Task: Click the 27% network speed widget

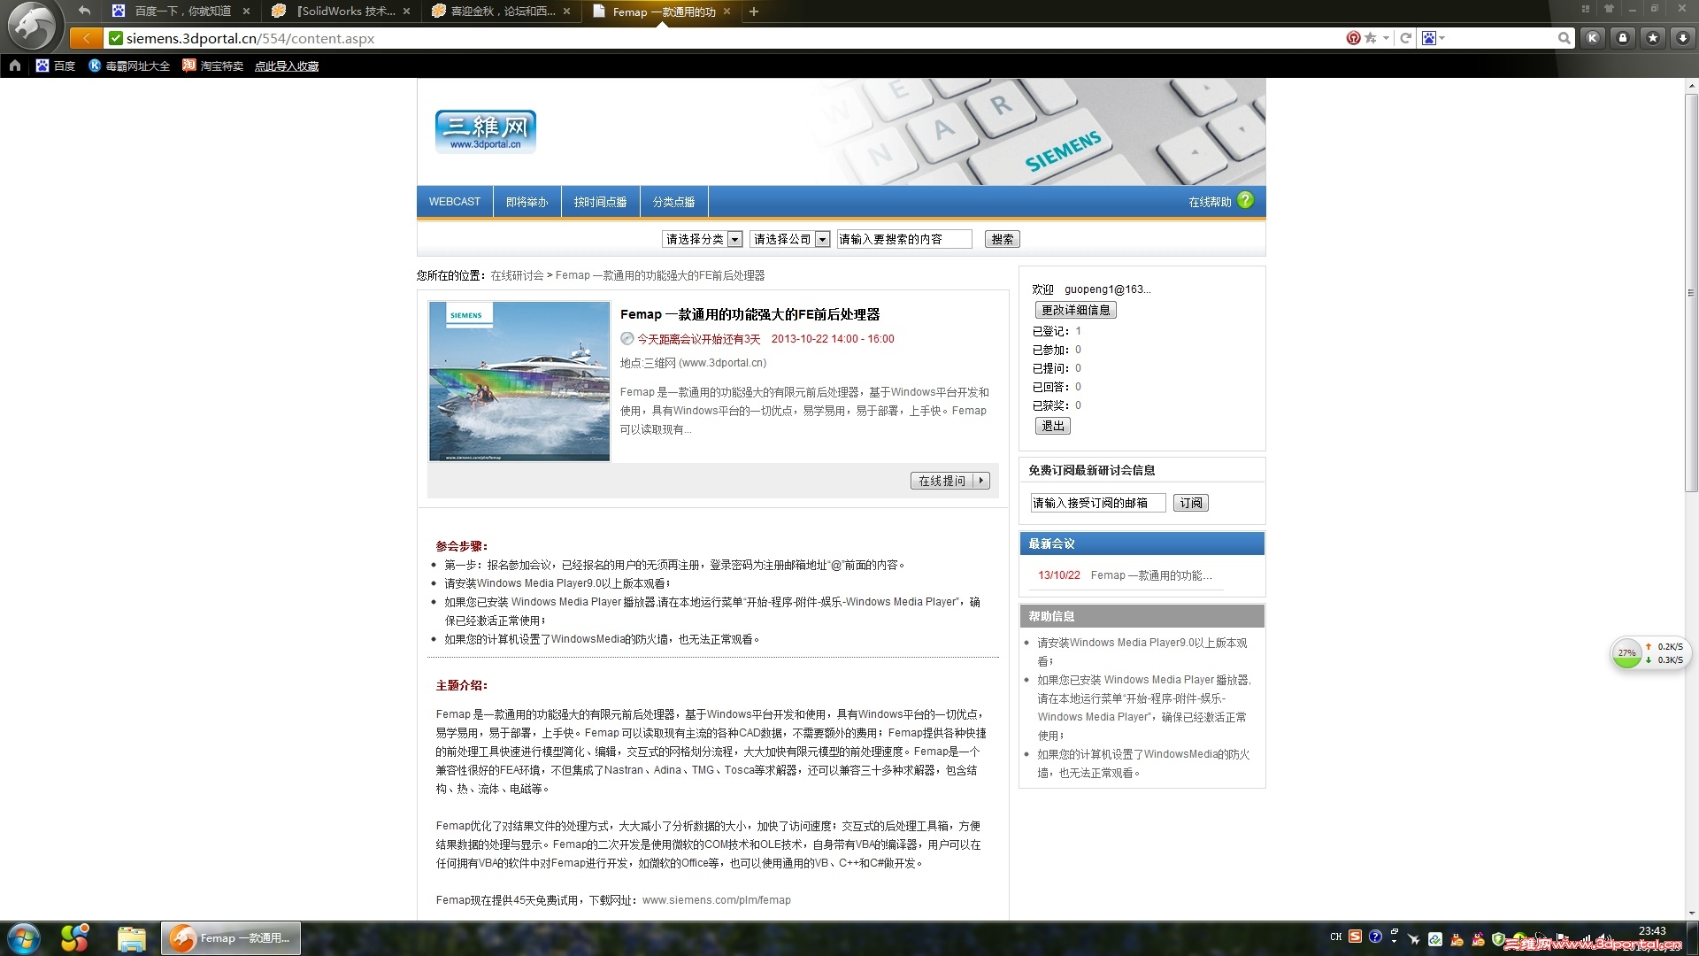Action: pos(1650,653)
